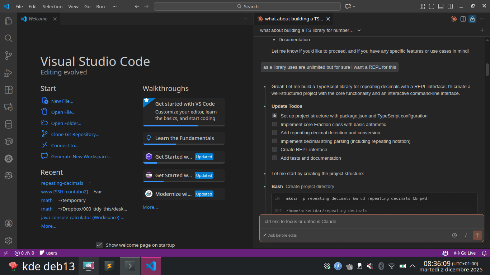This screenshot has height=275, width=490.
Task: Uncheck Show welcome page on startup
Action: 99,245
